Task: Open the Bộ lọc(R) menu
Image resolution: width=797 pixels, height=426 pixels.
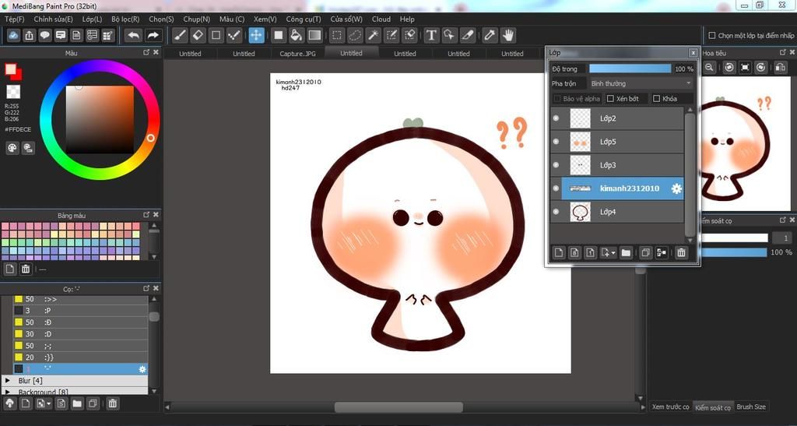Action: click(125, 19)
